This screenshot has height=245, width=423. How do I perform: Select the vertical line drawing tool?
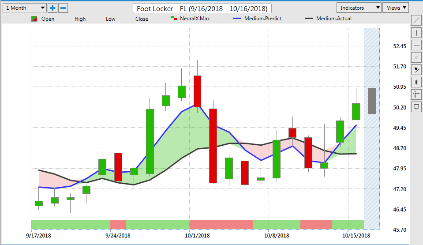coord(416,33)
